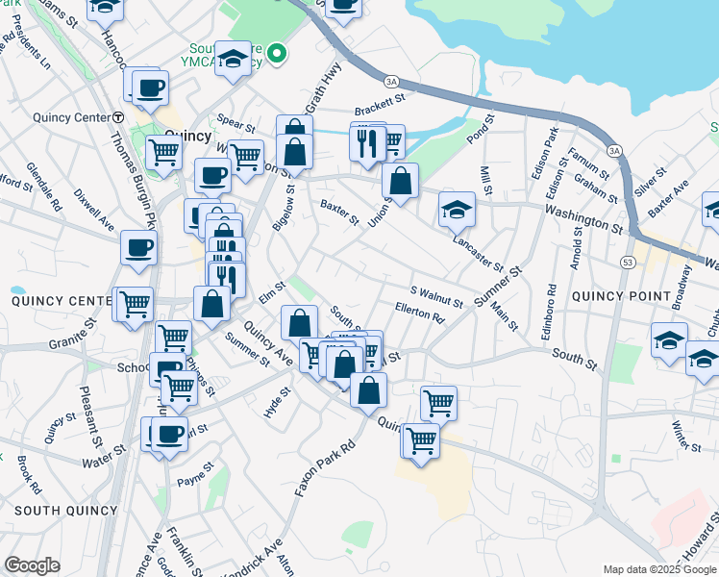The image size is (719, 577).
Task: Open the coffee cup marker near Dixwell Ave
Action: [138, 249]
